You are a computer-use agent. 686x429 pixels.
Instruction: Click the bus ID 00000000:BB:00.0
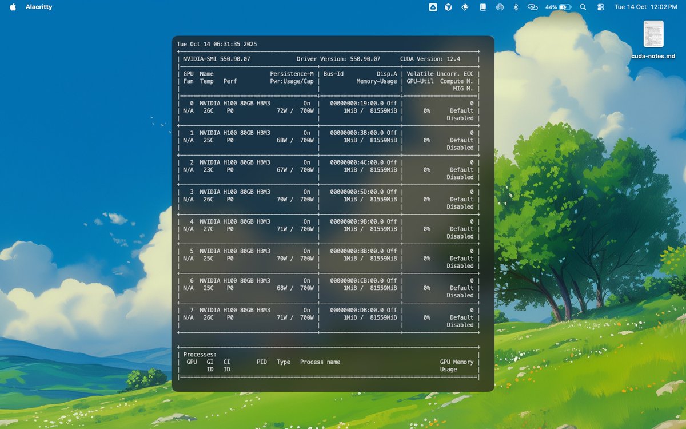[357, 251]
